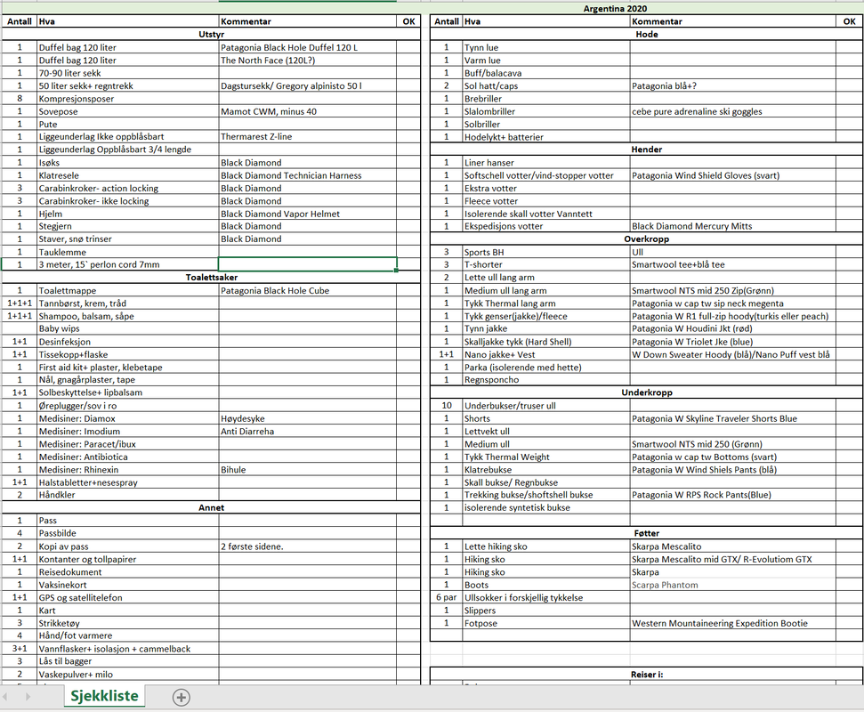Select the Regnsponcho cell

click(546, 380)
